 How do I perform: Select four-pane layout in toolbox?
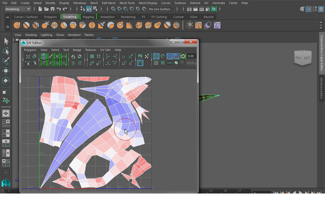point(6,123)
